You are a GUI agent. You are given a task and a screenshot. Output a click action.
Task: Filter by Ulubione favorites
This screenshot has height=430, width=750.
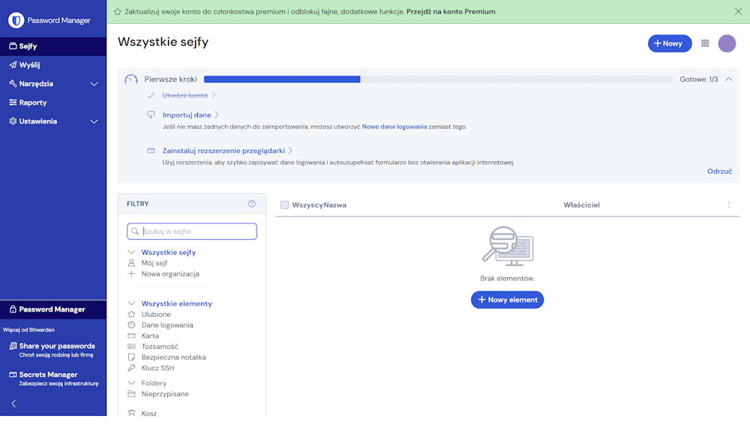click(156, 315)
